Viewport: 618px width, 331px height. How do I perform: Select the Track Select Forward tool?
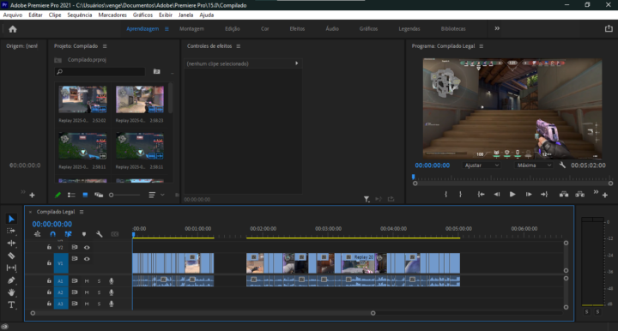click(x=11, y=231)
